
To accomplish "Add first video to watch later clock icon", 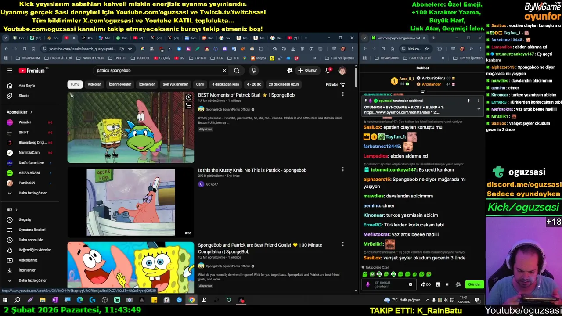I will coord(188,97).
